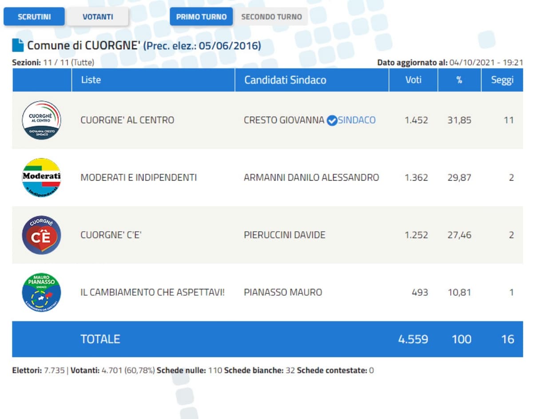
Task: Click the CUORGNE' C'E' list name
Action: click(111, 235)
